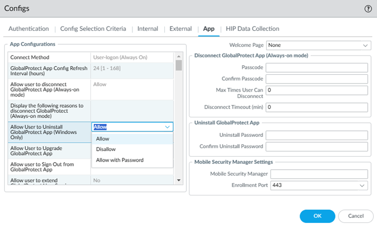Open the External tab
The image size is (377, 230).
pos(180,29)
